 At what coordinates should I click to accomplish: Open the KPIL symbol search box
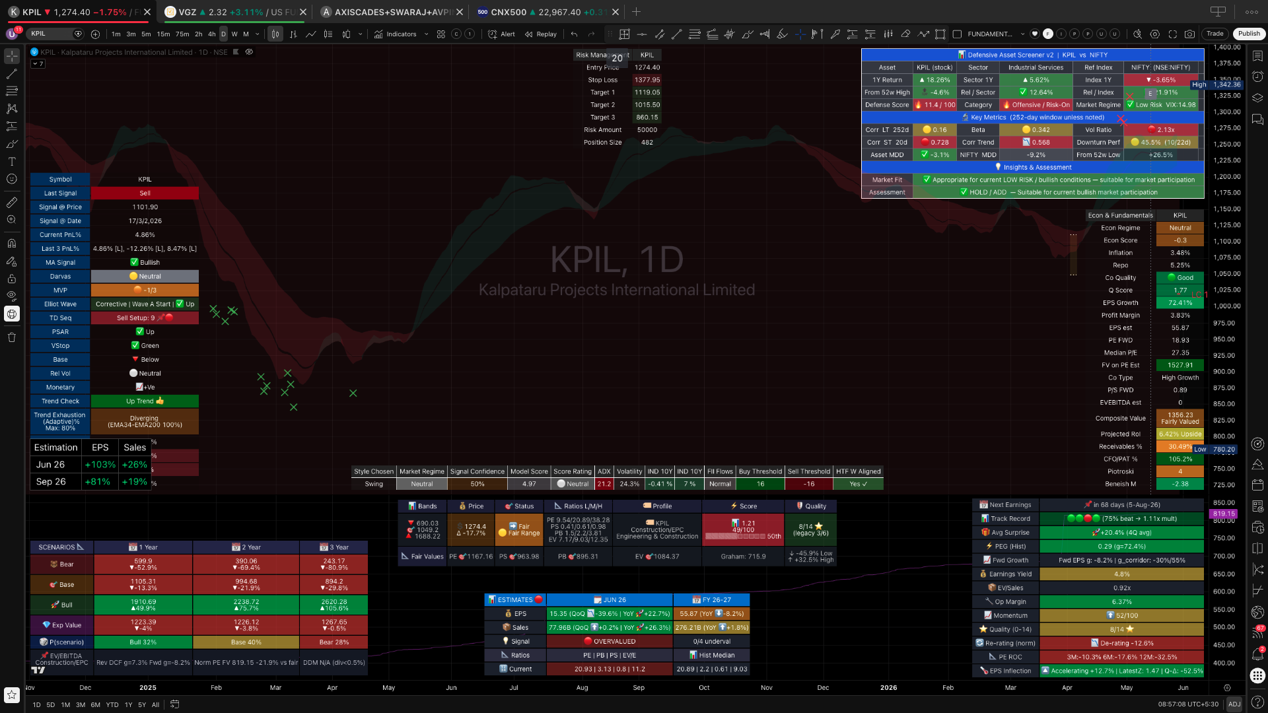pos(55,34)
